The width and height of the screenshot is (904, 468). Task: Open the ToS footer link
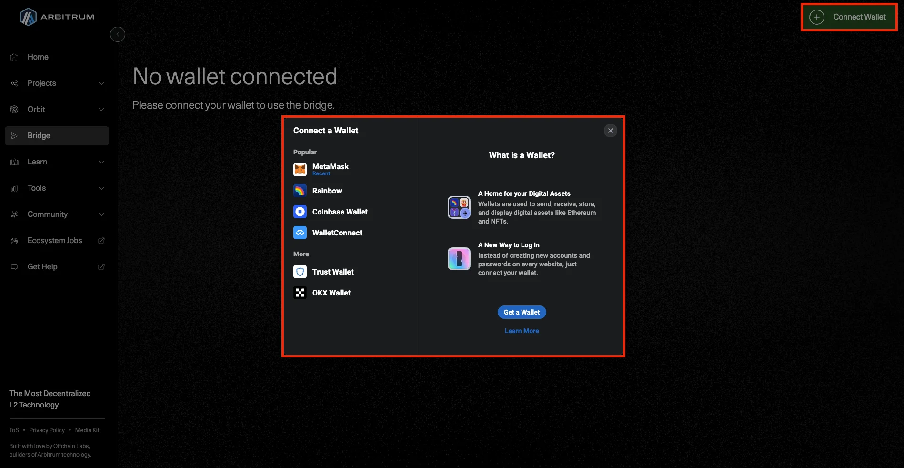click(14, 430)
